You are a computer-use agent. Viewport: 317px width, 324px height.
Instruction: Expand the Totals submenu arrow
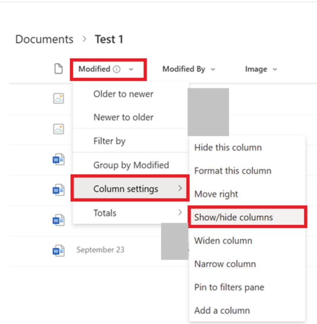click(x=180, y=212)
